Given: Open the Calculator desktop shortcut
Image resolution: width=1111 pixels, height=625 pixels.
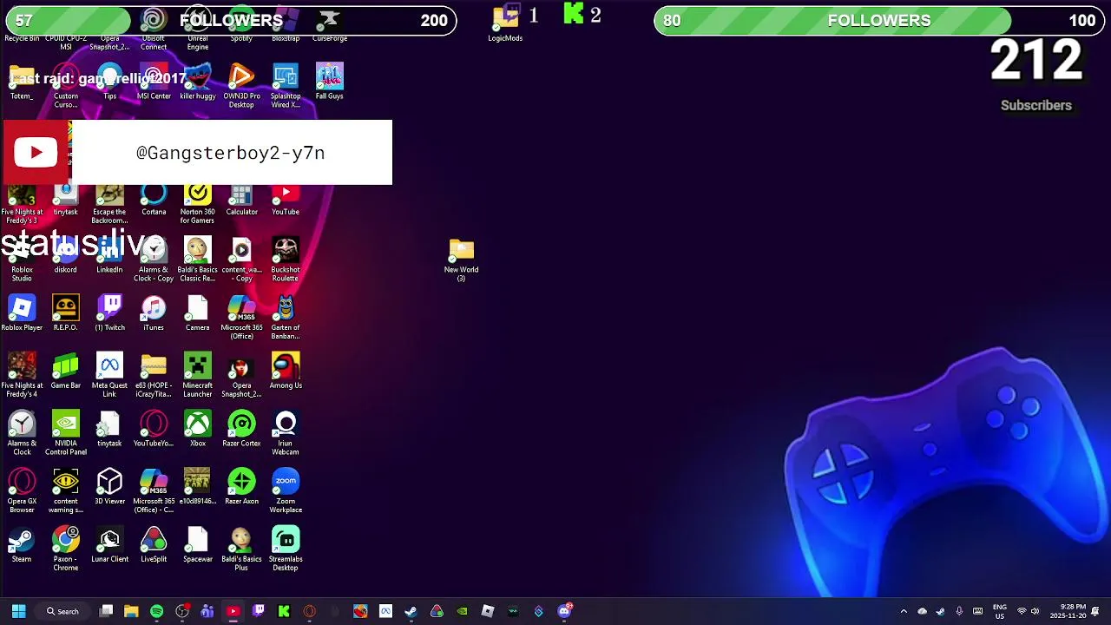Looking at the screenshot, I should point(241,200).
